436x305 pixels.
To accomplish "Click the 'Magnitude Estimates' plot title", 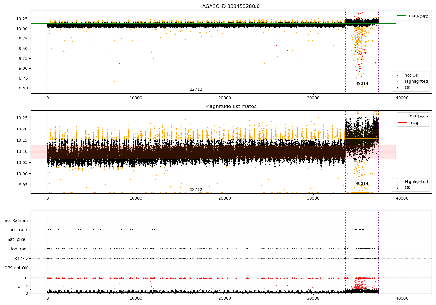I will pos(231,107).
